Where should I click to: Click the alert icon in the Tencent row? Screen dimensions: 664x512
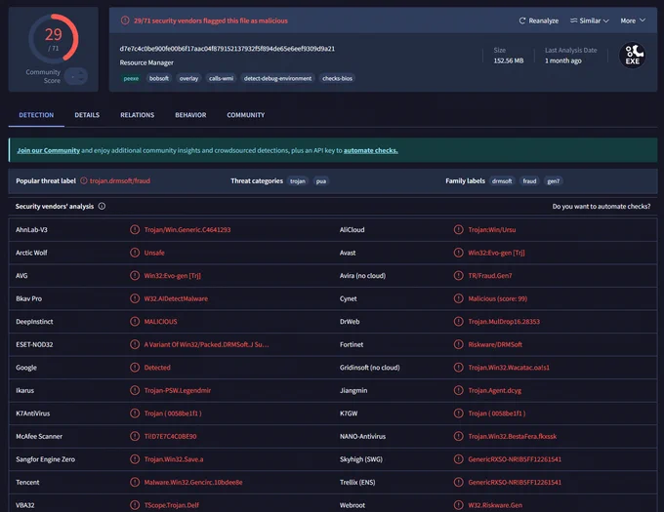135,482
